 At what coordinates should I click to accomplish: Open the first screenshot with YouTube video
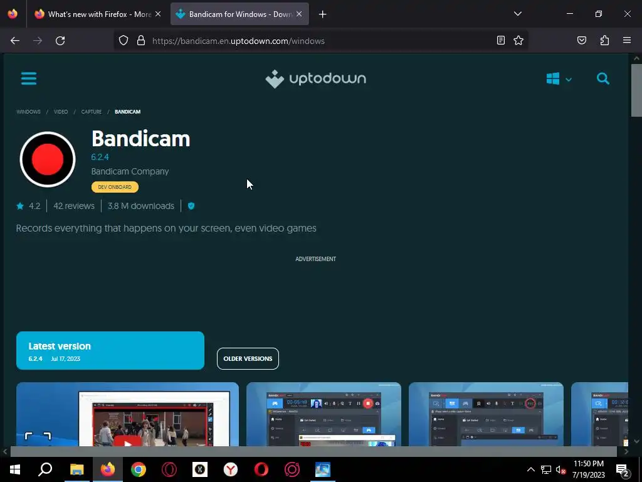(127, 414)
